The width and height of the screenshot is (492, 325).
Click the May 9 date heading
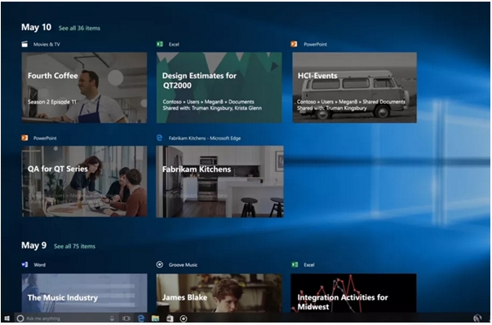point(33,245)
